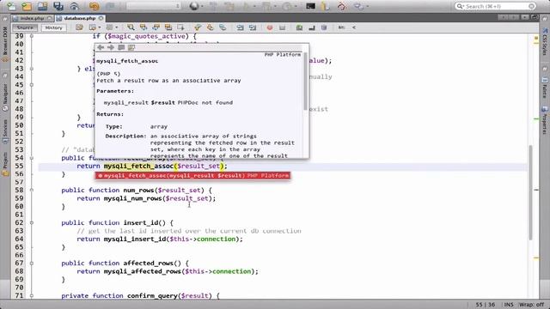The height and width of the screenshot is (309, 550).
Task: Collapse num_rows function fold at line 58
Action: click(x=32, y=191)
